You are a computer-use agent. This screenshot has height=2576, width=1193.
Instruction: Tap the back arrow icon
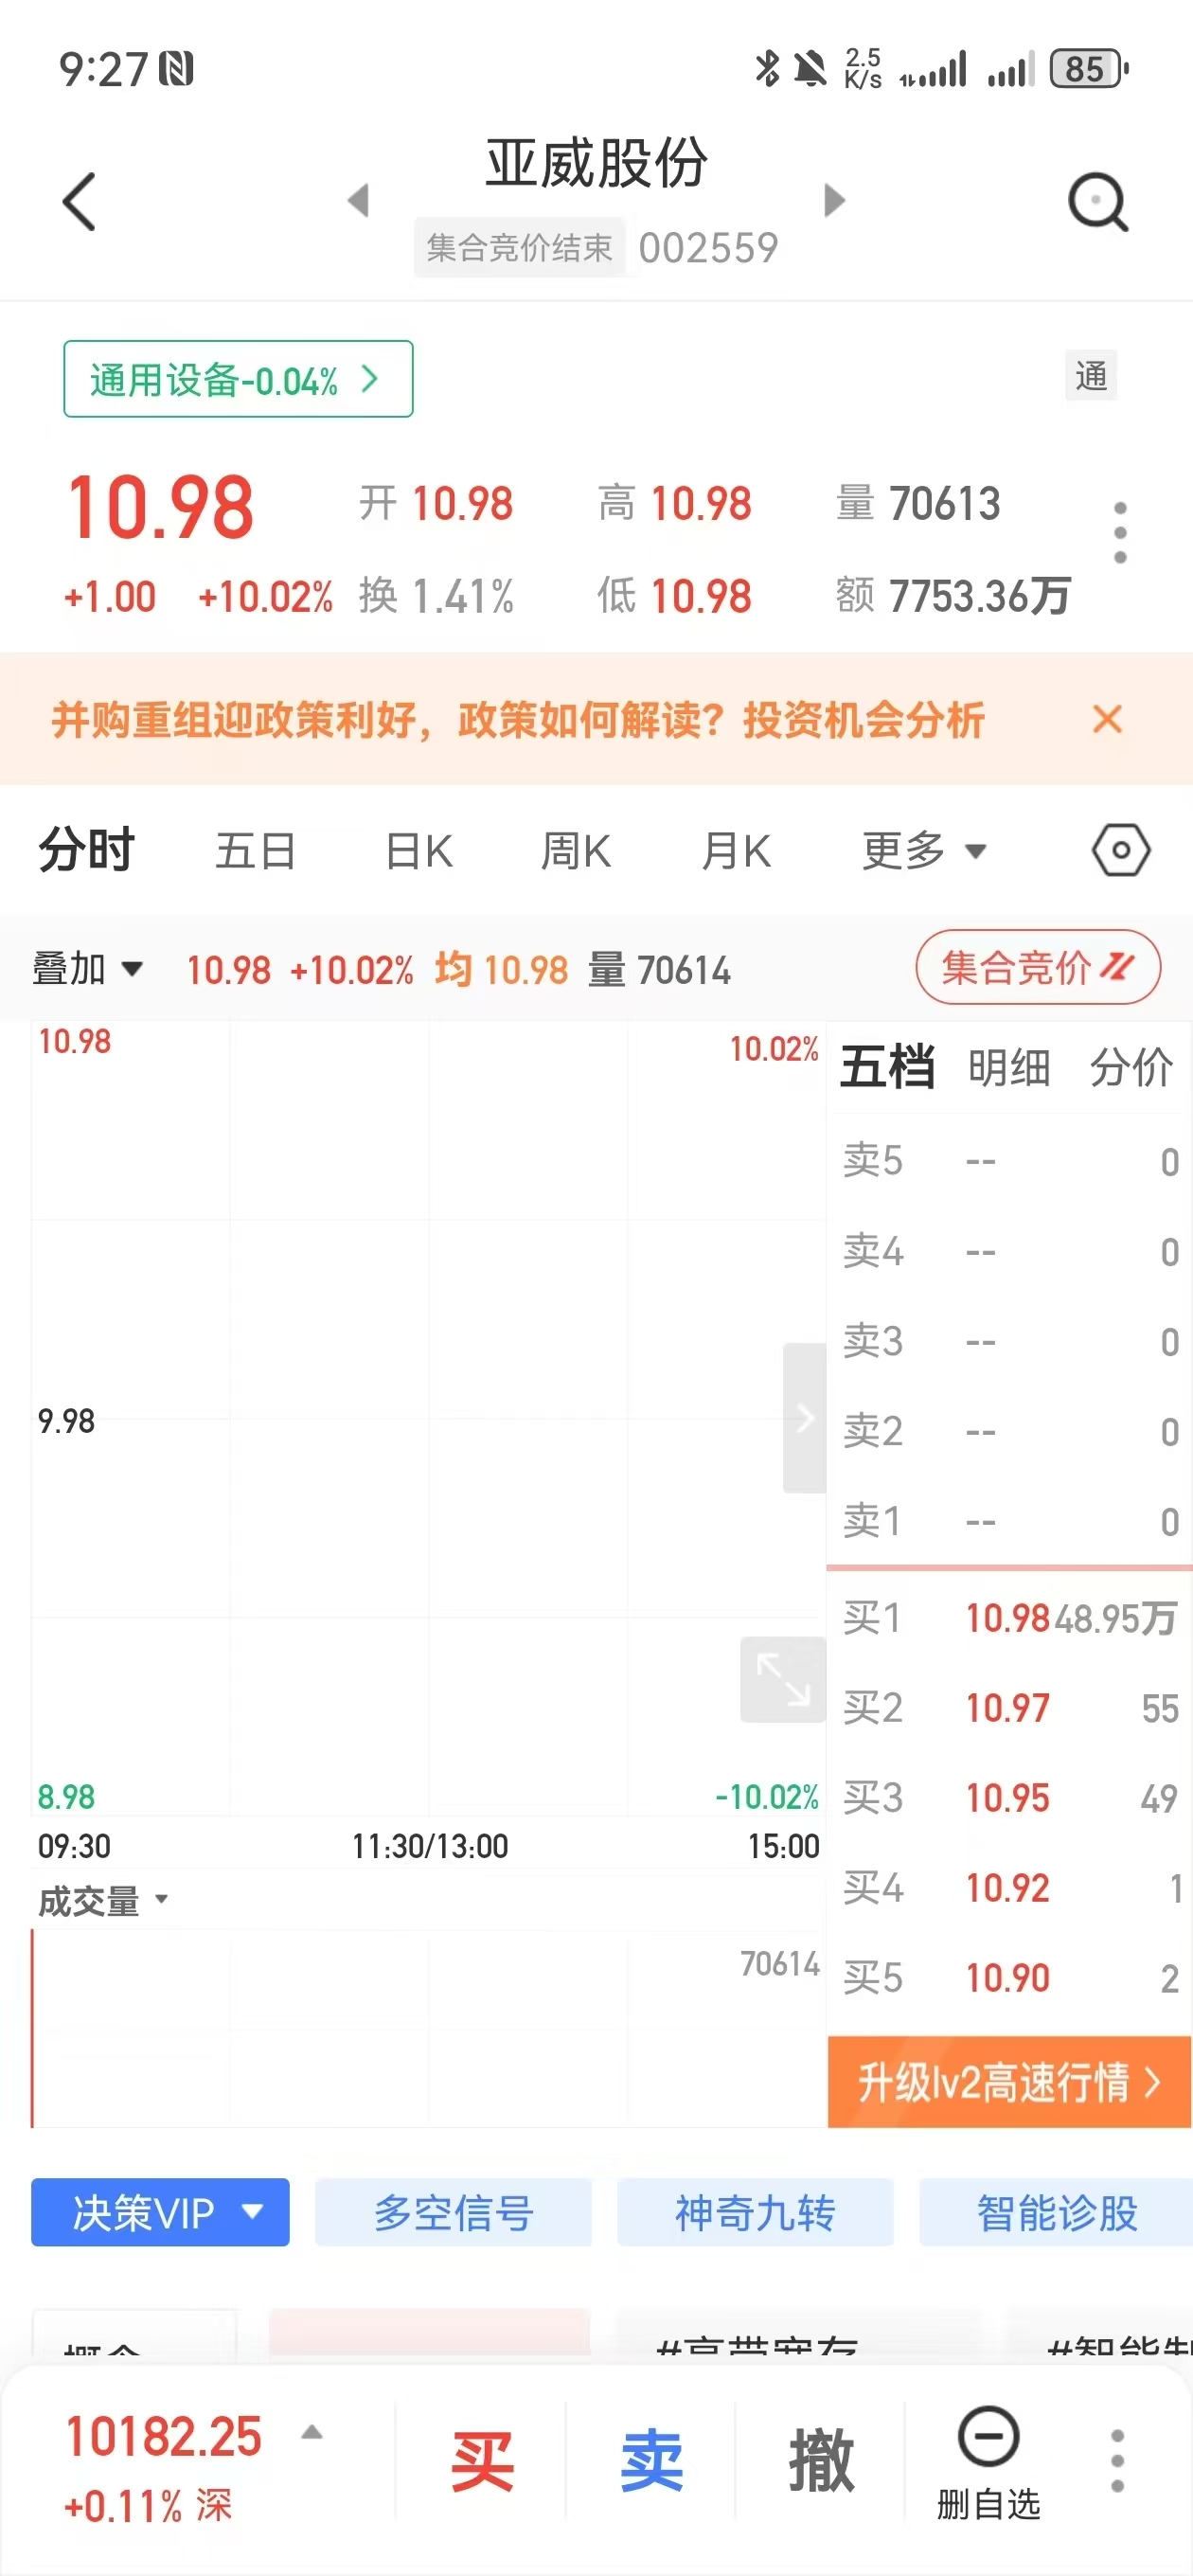pyautogui.click(x=79, y=201)
